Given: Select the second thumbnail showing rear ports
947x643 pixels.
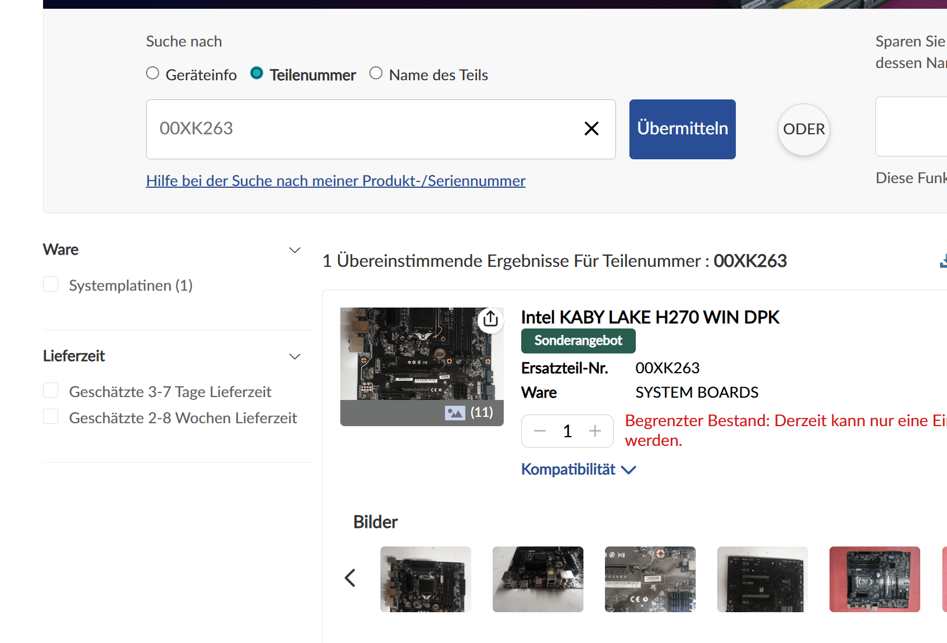Looking at the screenshot, I should pyautogui.click(x=538, y=579).
